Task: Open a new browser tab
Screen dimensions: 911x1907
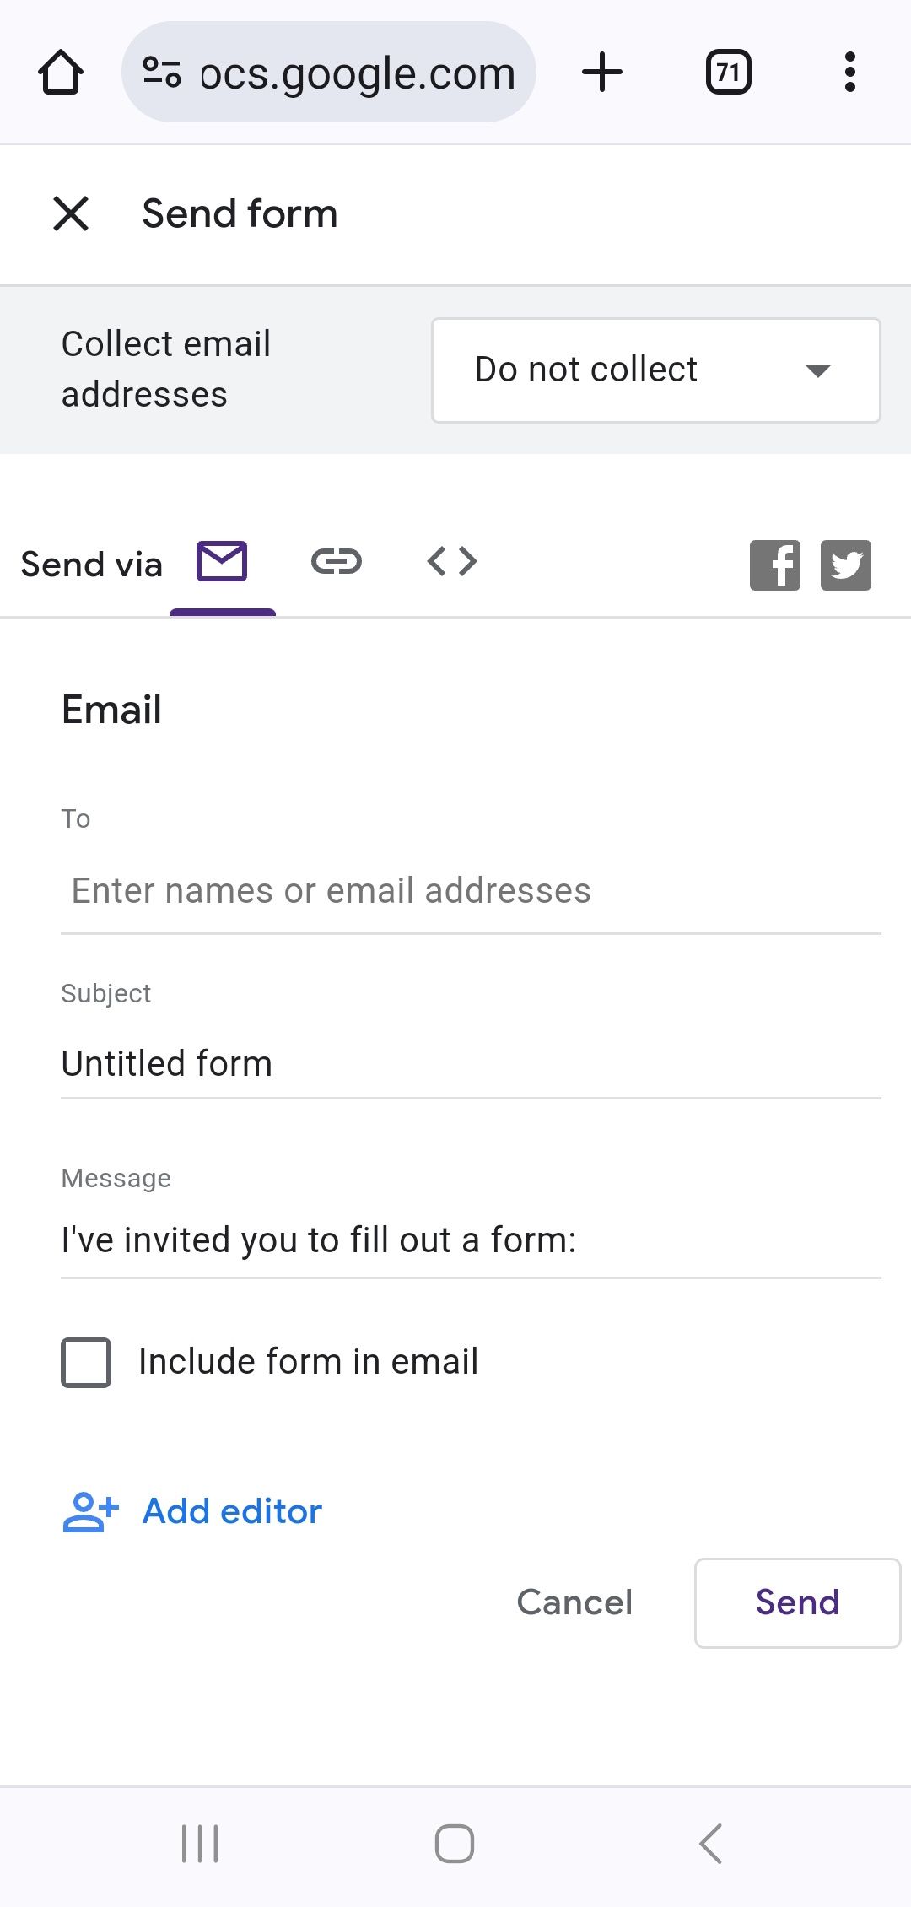Action: coord(602,72)
